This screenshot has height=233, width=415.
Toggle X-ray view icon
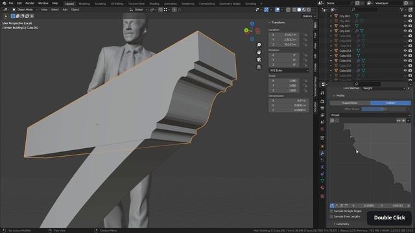click(288, 10)
